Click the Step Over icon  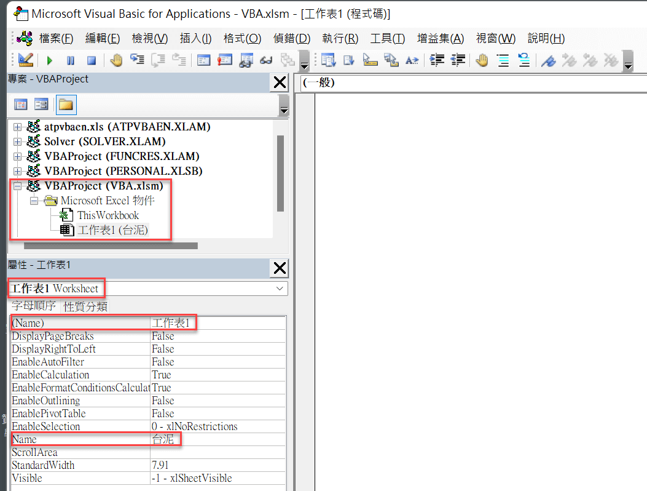(158, 60)
